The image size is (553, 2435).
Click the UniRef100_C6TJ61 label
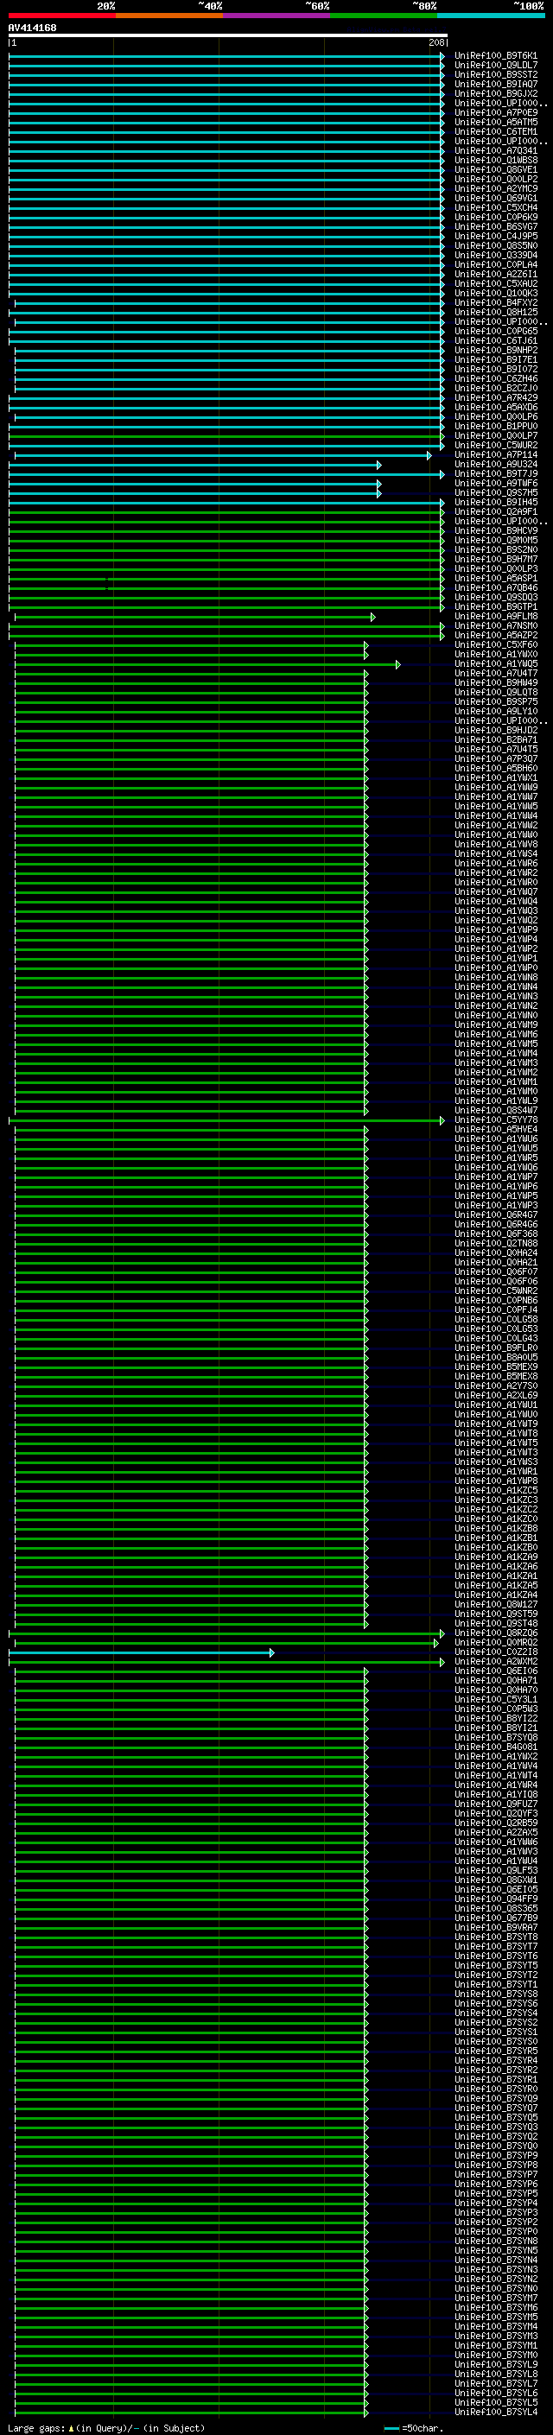click(496, 340)
